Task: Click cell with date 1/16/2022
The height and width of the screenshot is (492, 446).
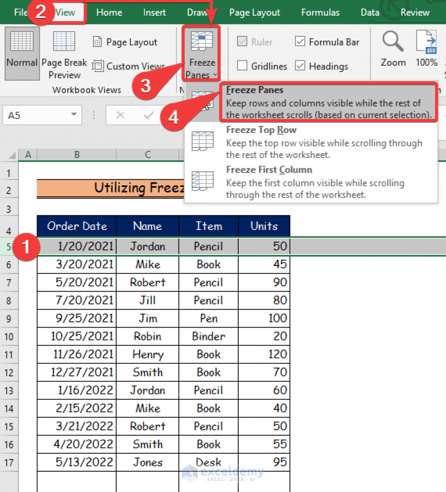Action: pyautogui.click(x=77, y=390)
